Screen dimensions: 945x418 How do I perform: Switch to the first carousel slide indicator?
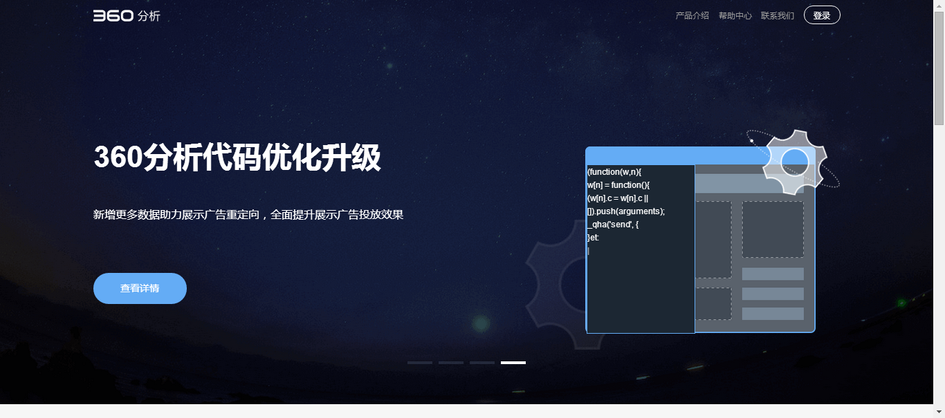[419, 362]
